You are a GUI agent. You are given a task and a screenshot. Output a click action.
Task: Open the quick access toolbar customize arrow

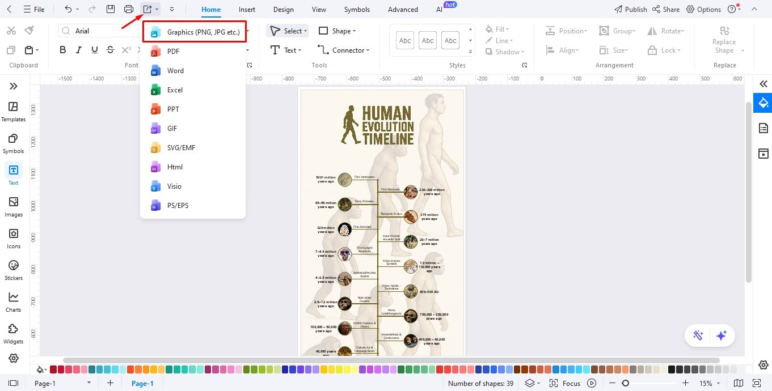pyautogui.click(x=172, y=10)
